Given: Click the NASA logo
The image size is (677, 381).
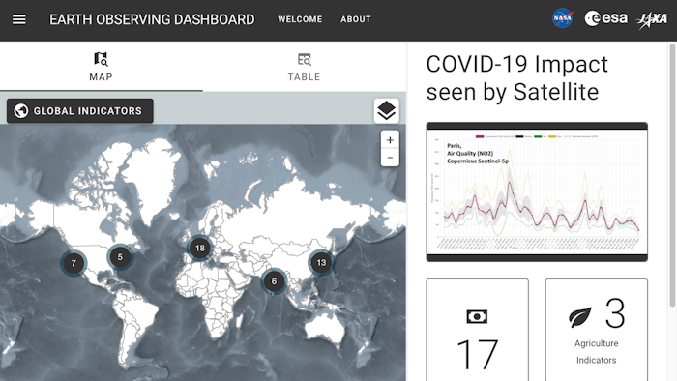Looking at the screenshot, I should coord(563,18).
